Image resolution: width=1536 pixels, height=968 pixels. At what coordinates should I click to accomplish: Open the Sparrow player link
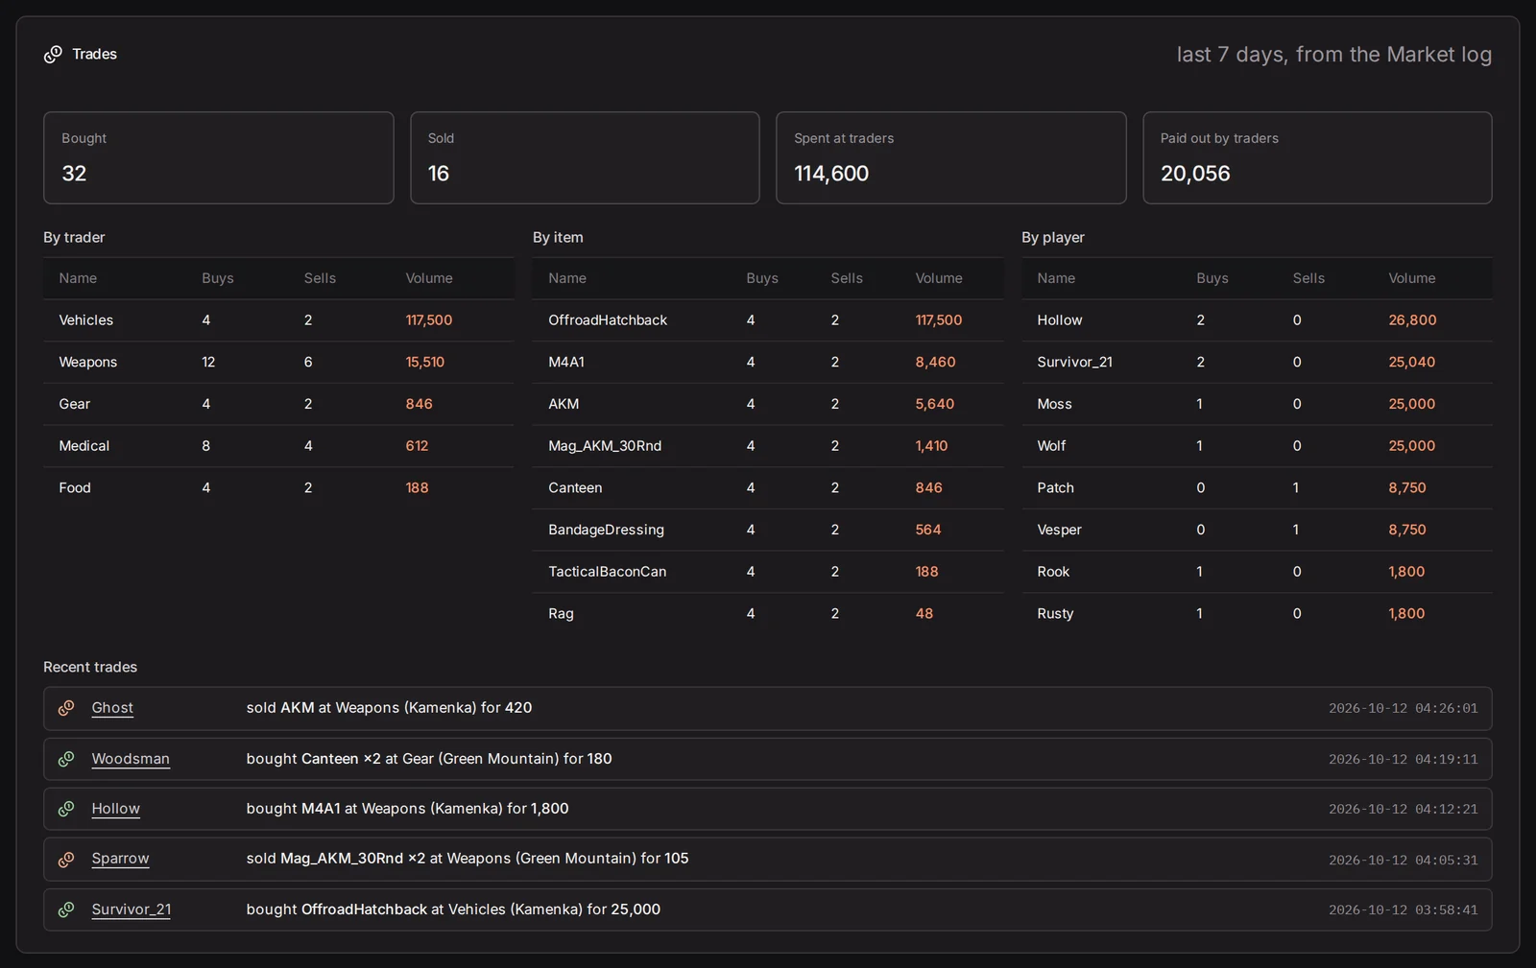pos(120,859)
